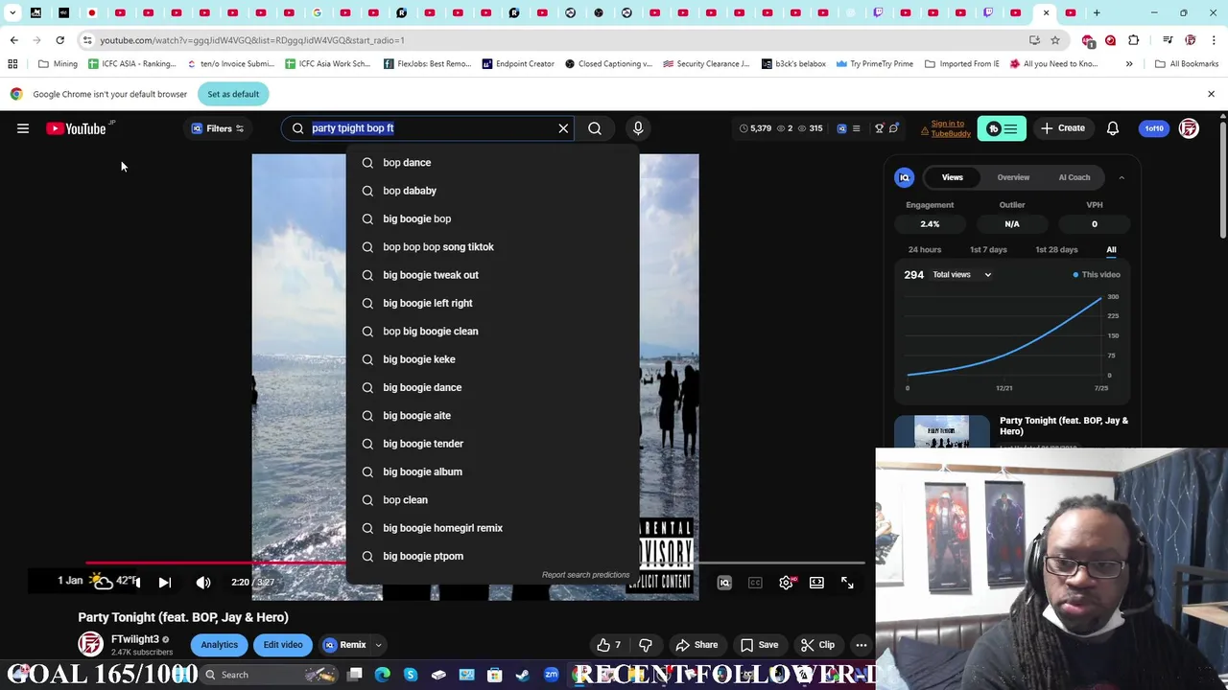Select the 24 hours range

coord(925,250)
